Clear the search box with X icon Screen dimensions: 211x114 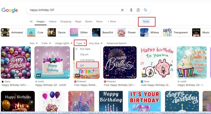pyautogui.click(x=122, y=10)
